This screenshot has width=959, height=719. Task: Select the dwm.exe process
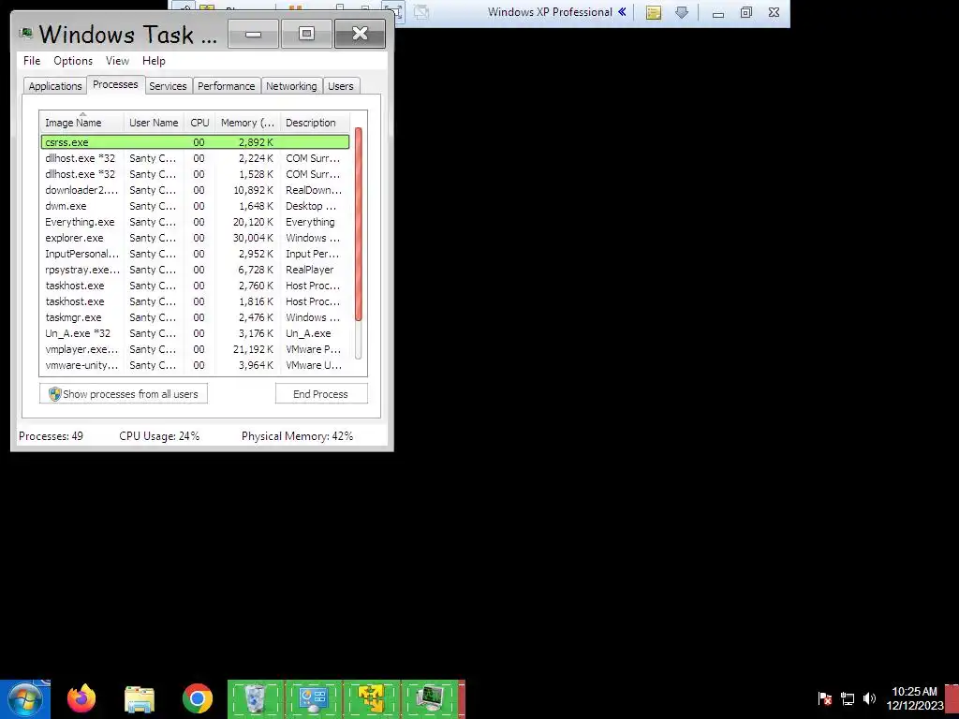point(195,205)
